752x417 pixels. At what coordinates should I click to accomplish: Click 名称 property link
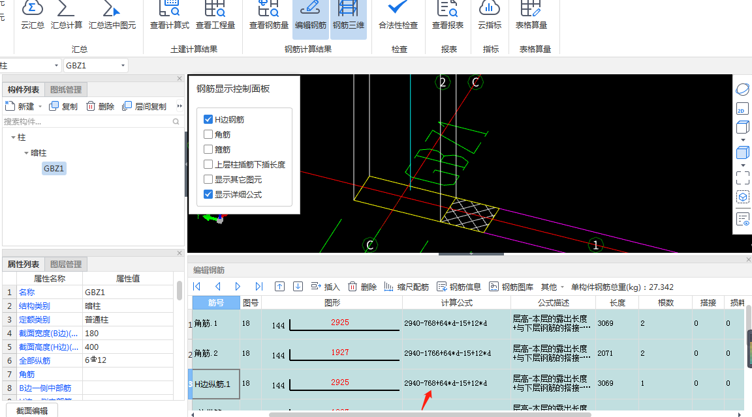coord(27,292)
